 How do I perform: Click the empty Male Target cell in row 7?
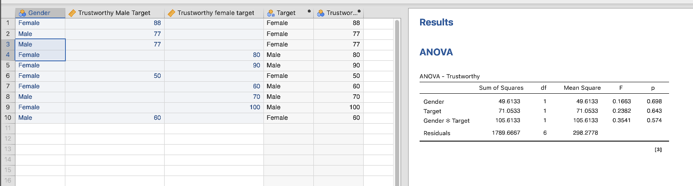[x=115, y=86]
